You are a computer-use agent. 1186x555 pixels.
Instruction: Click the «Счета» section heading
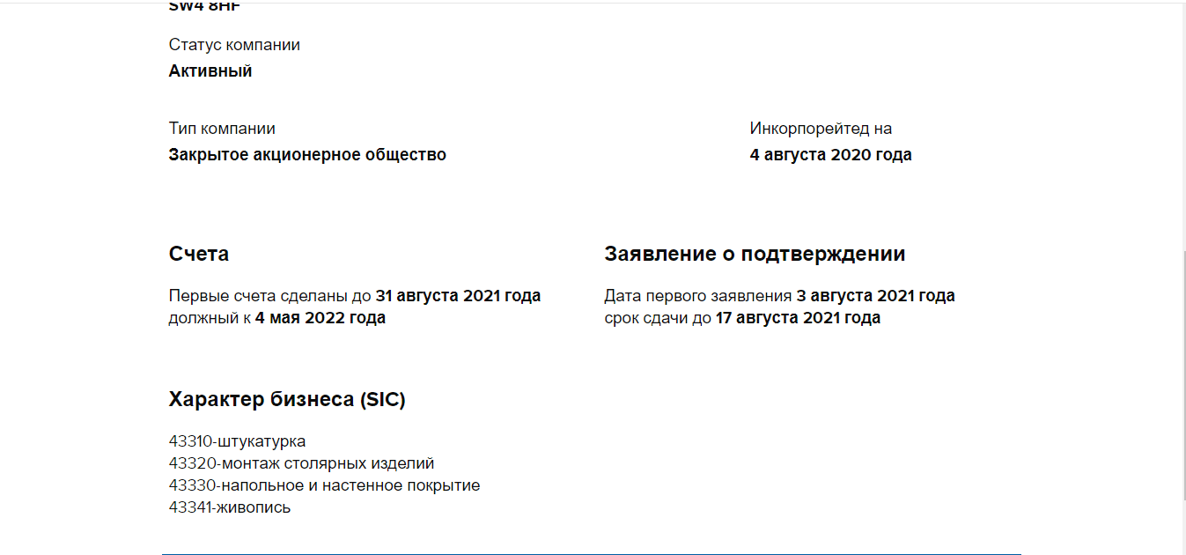tap(199, 255)
